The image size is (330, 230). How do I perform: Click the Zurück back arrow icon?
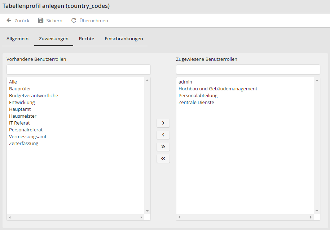[9, 21]
